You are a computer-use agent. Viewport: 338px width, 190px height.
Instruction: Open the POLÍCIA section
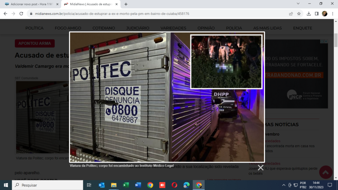click(234, 28)
